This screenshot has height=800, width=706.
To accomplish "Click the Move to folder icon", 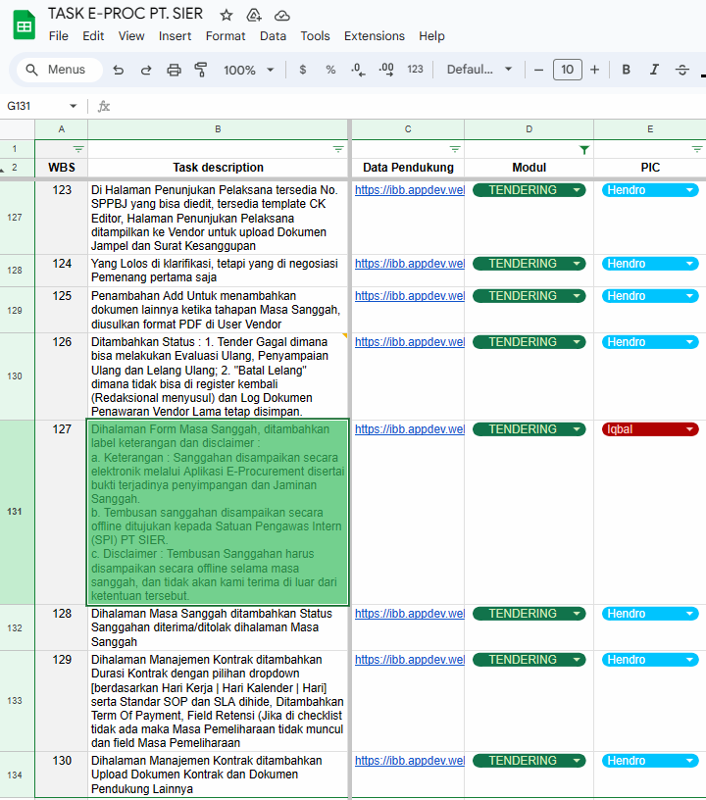I will [254, 15].
